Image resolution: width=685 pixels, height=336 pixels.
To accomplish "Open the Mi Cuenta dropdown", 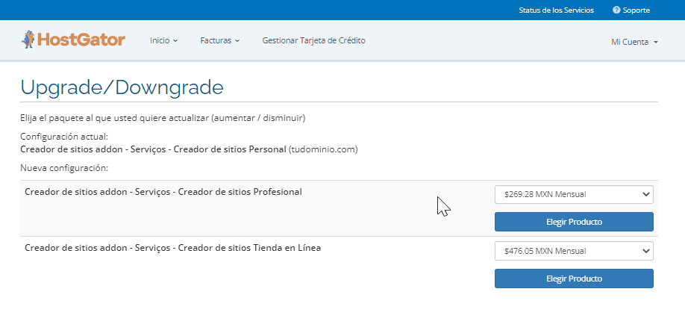I will [x=635, y=42].
